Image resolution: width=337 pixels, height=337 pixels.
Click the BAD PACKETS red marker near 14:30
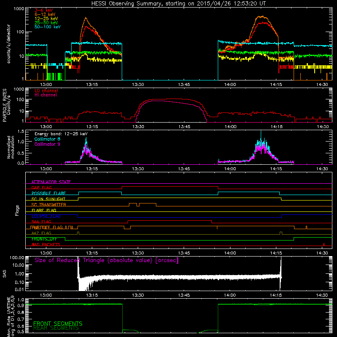pos(324,244)
